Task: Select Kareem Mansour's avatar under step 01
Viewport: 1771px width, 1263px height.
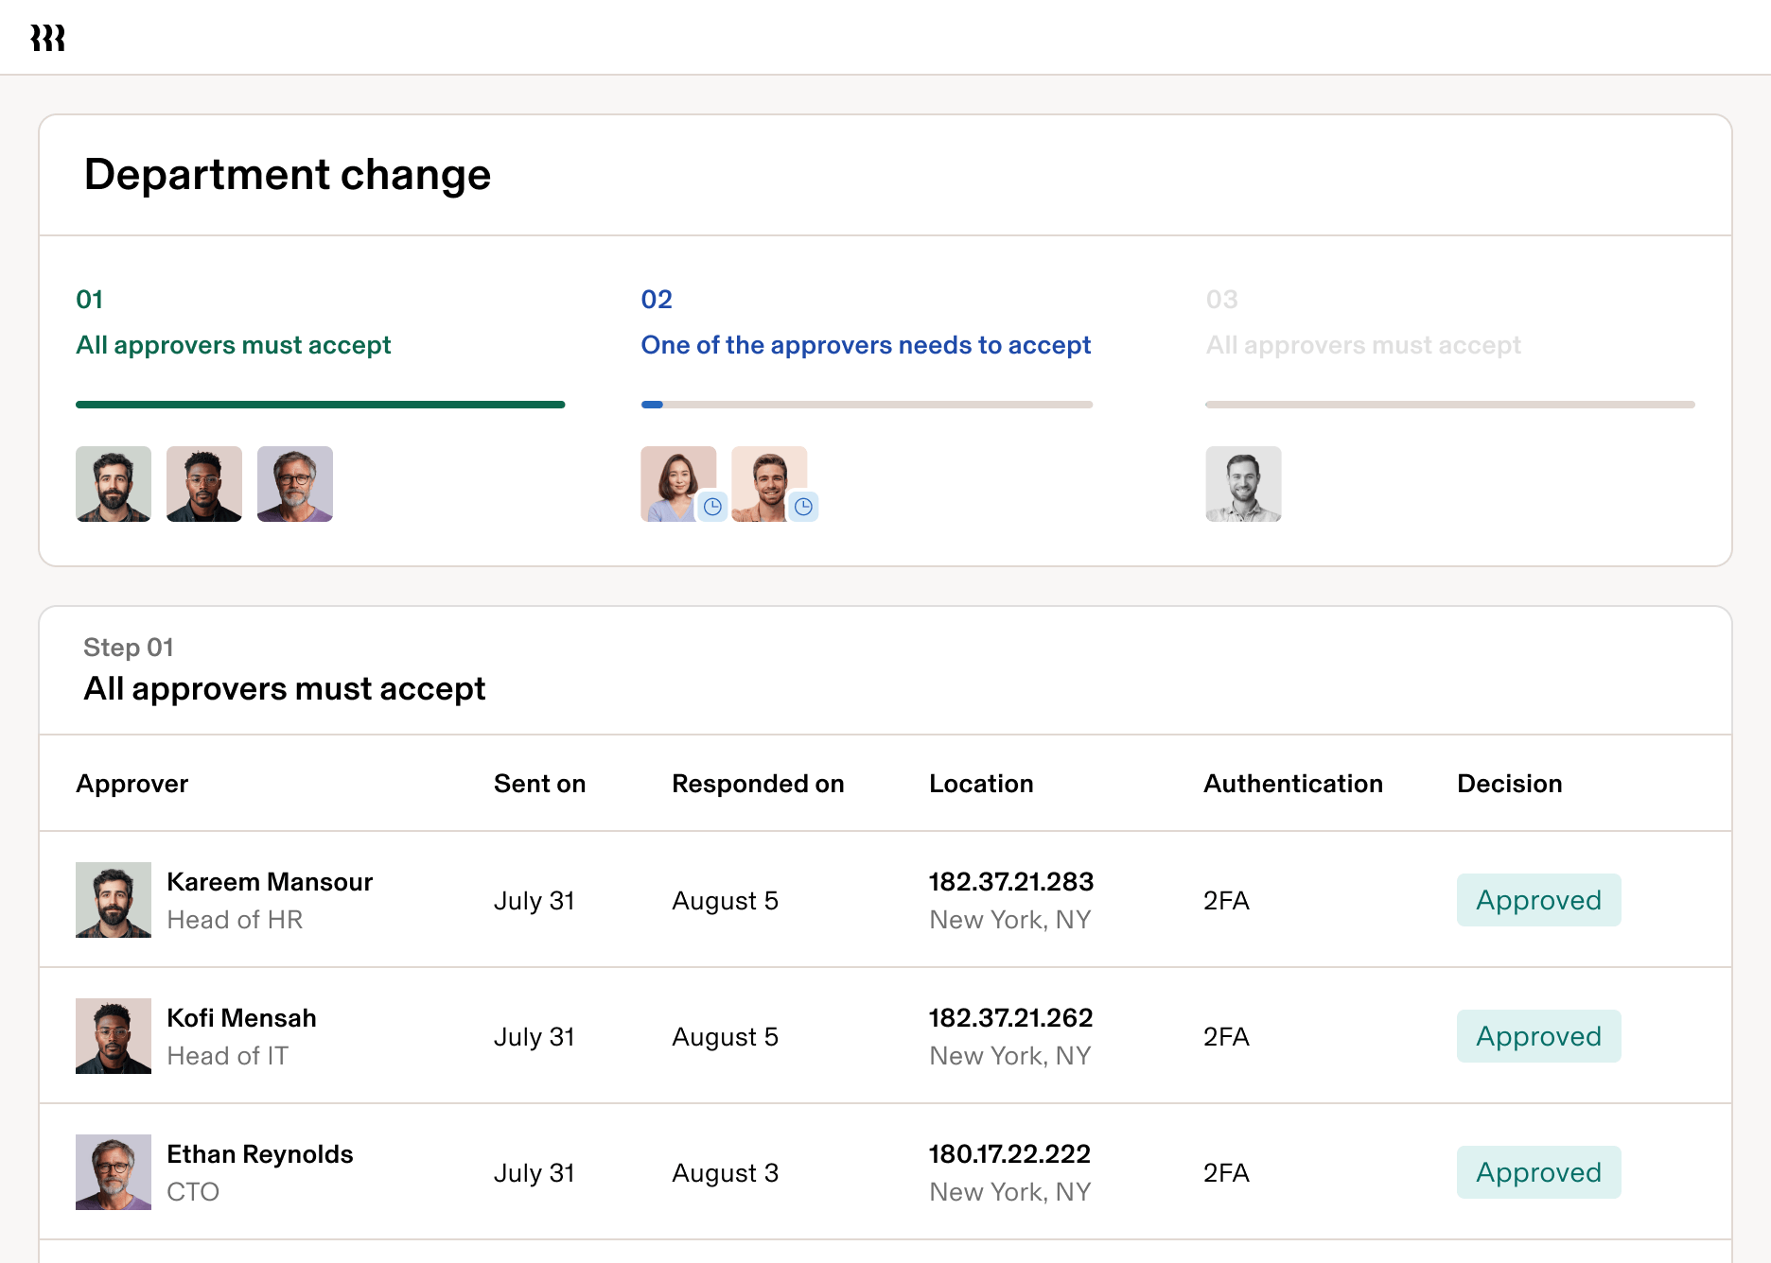Action: (x=113, y=484)
